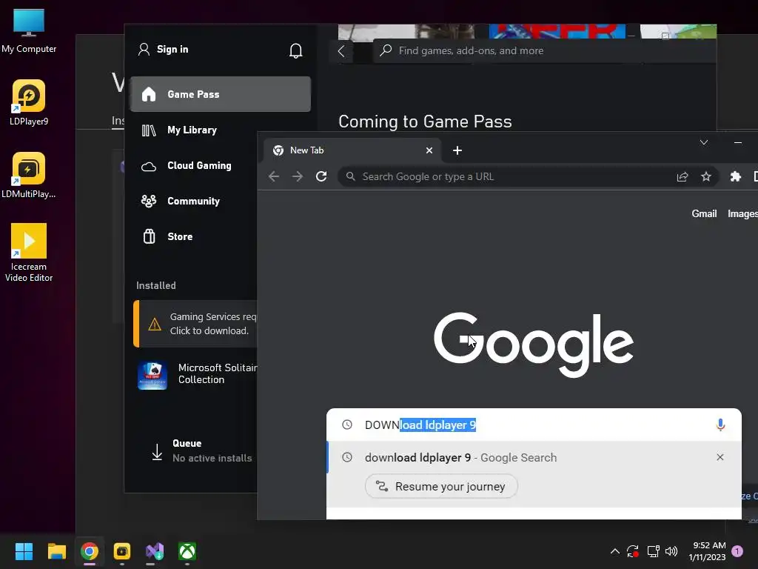Image resolution: width=758 pixels, height=569 pixels.
Task: Open Cloud Gaming in Xbox sidebar
Action: [x=199, y=165]
